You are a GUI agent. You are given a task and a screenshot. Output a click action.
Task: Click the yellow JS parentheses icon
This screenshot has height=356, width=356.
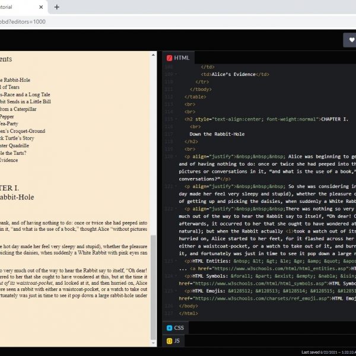coord(169,341)
